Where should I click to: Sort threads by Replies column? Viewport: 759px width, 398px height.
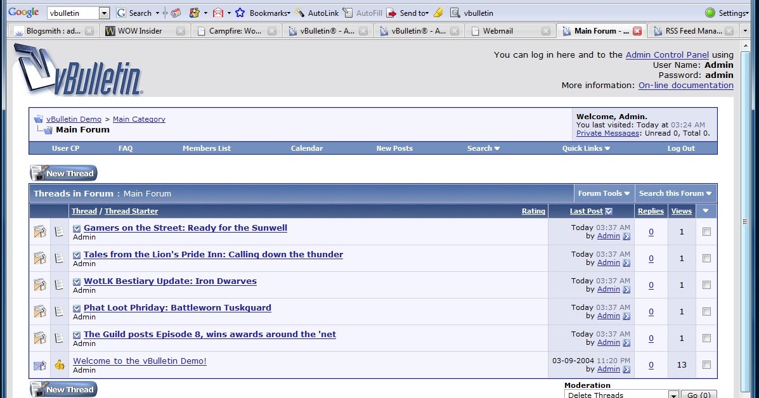click(x=651, y=211)
